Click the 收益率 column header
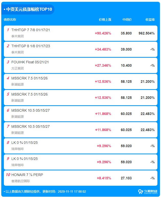The image size is (161, 198). coord(150,20)
